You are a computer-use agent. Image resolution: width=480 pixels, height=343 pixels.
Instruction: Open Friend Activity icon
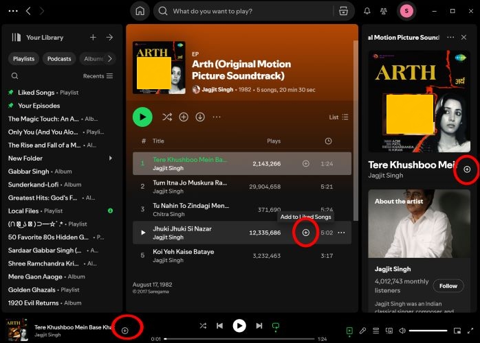(383, 11)
